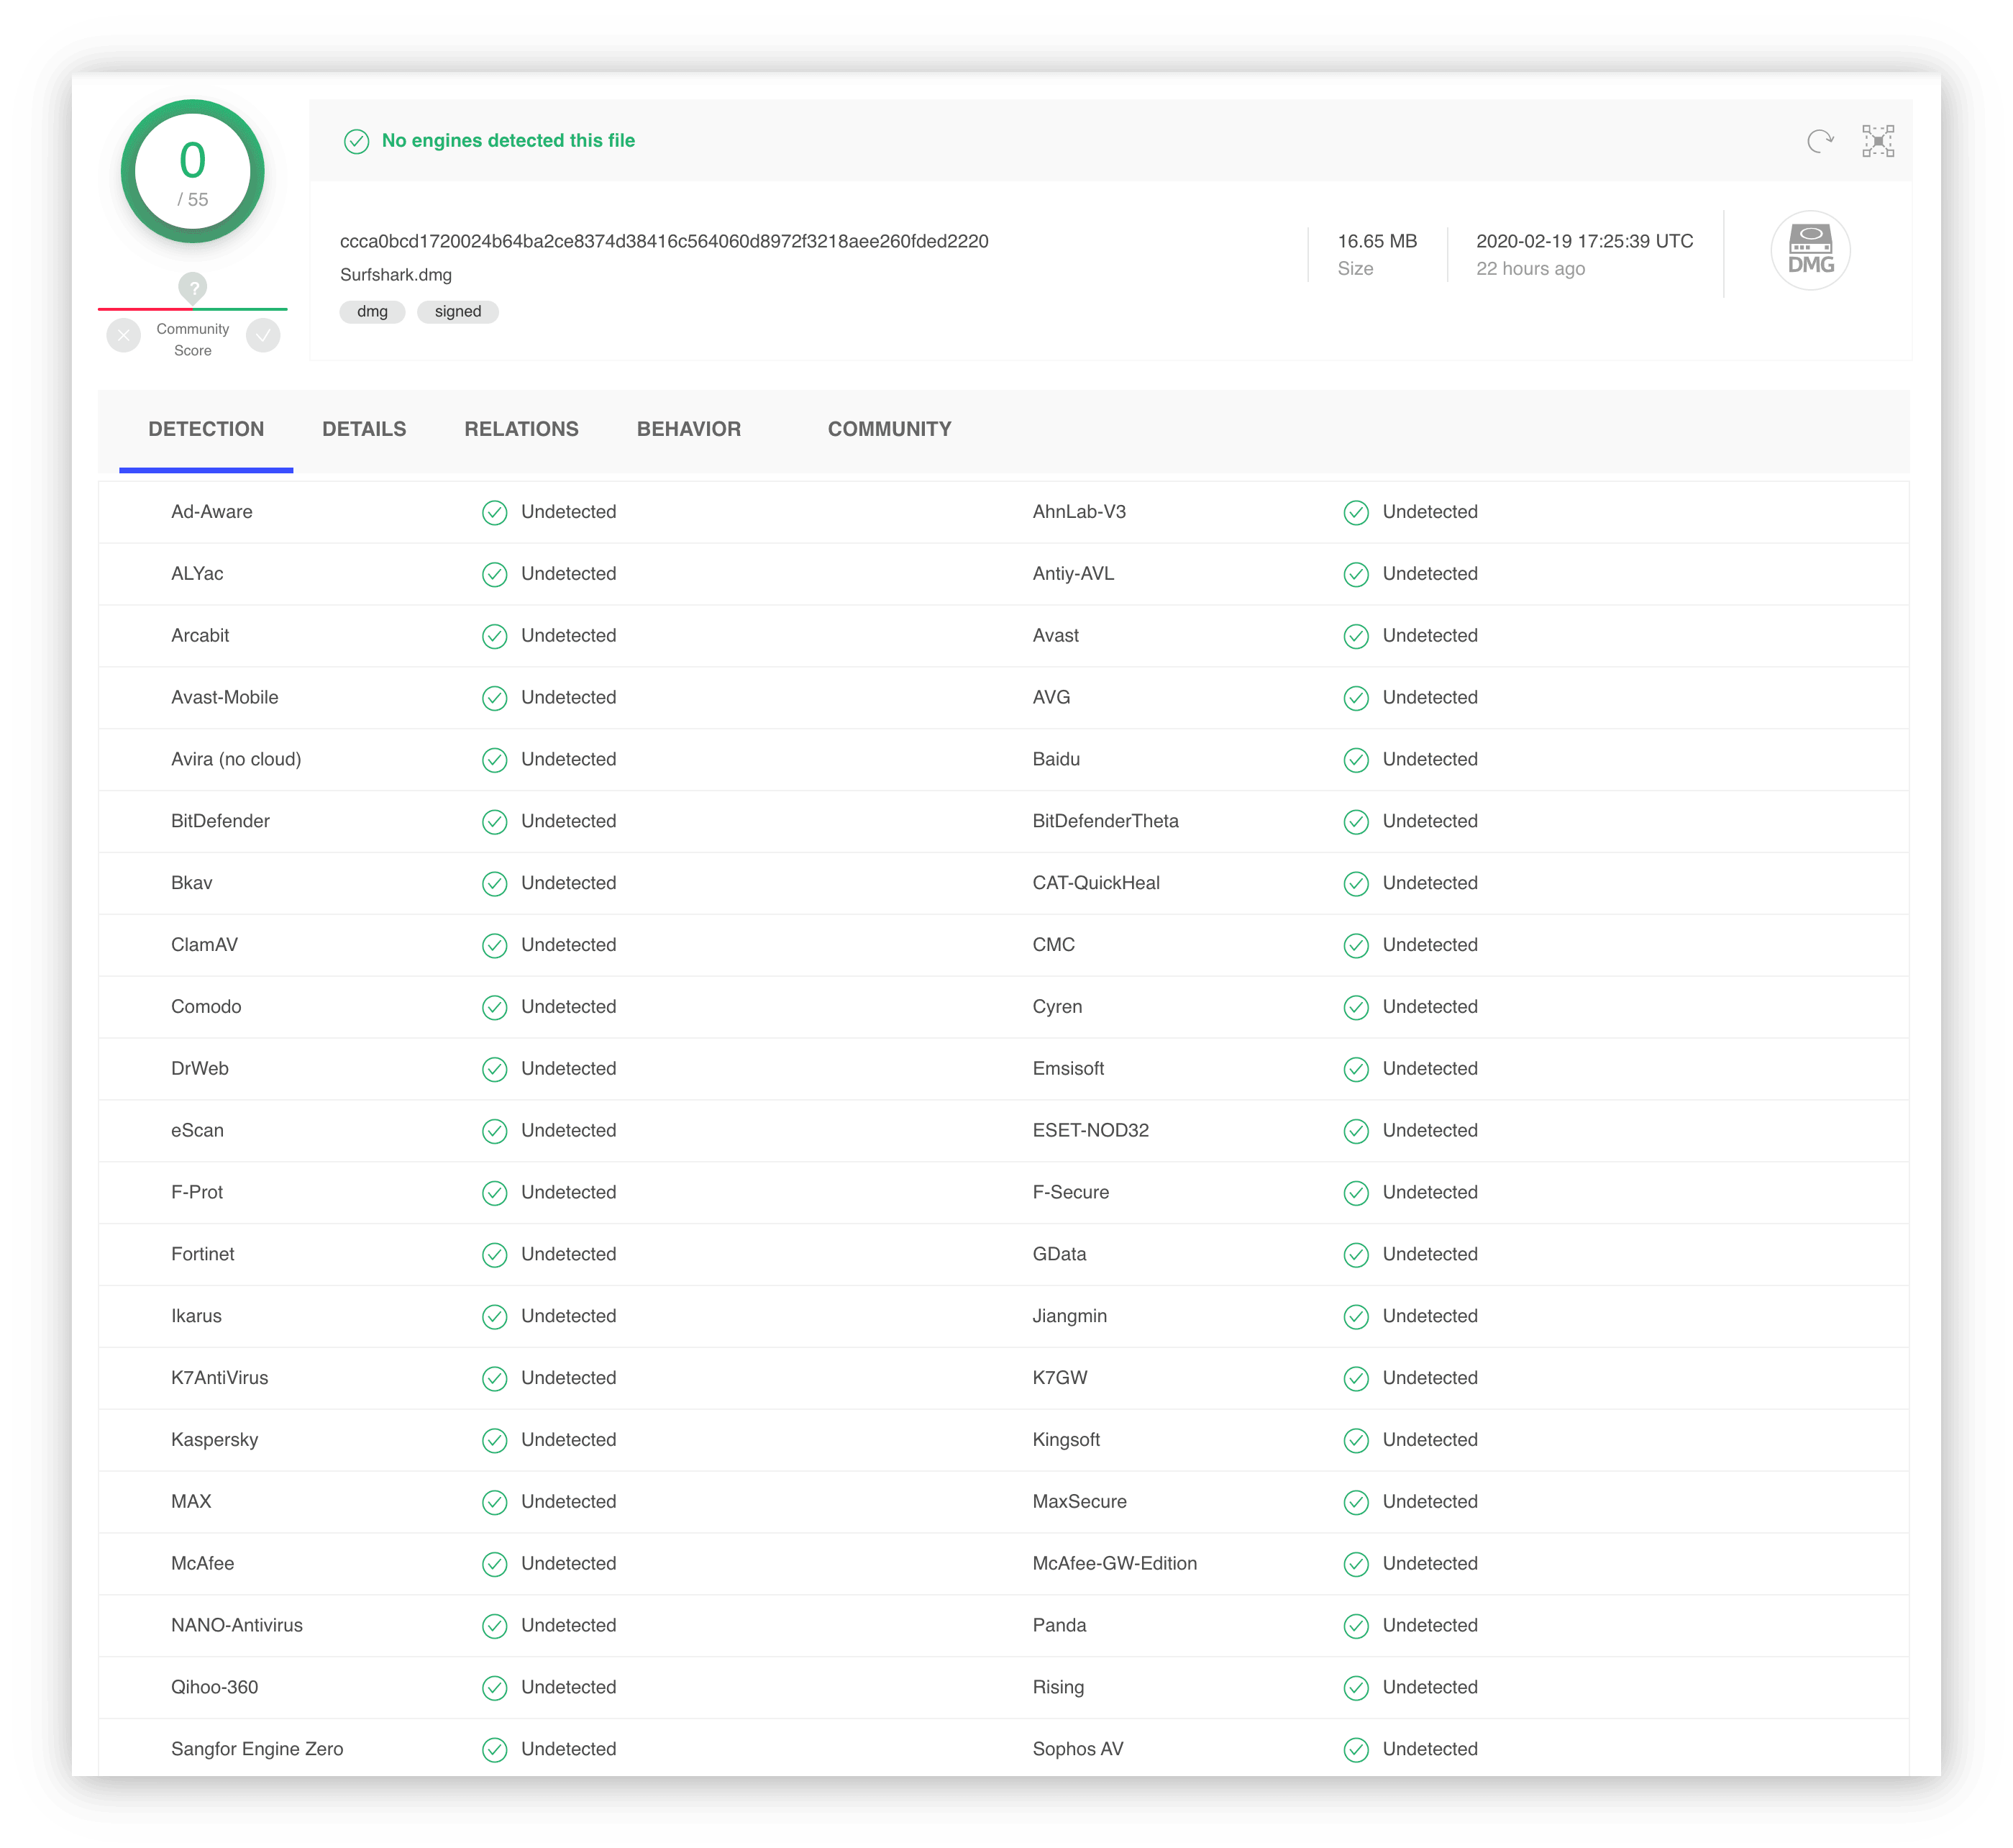Select the SHA-256 file hash text
Viewport: 2013px width, 1848px height.
coord(664,241)
